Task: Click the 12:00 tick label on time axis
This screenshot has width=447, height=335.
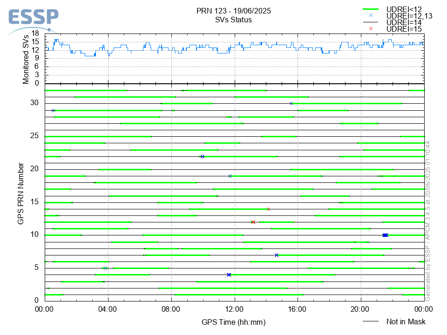Action: pos(234,308)
